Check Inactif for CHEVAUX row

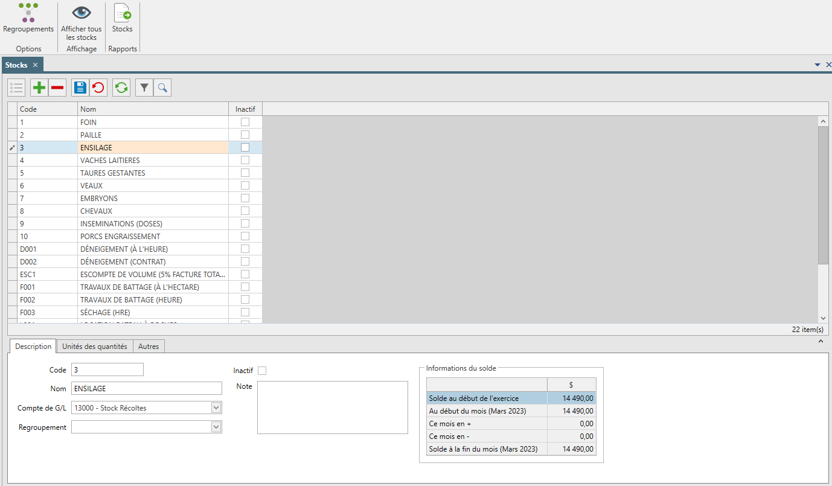(x=245, y=211)
